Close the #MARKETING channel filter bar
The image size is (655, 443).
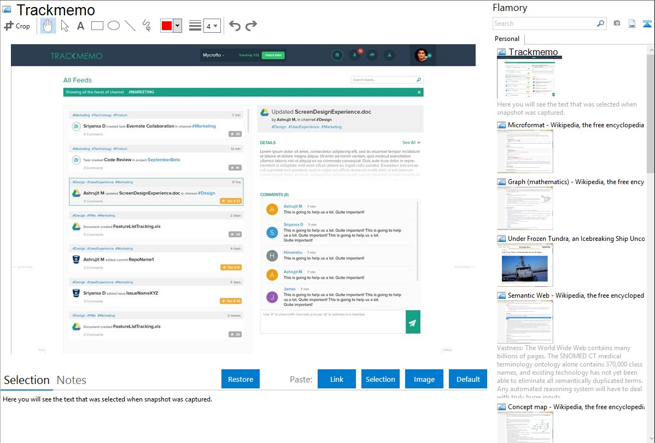(419, 92)
